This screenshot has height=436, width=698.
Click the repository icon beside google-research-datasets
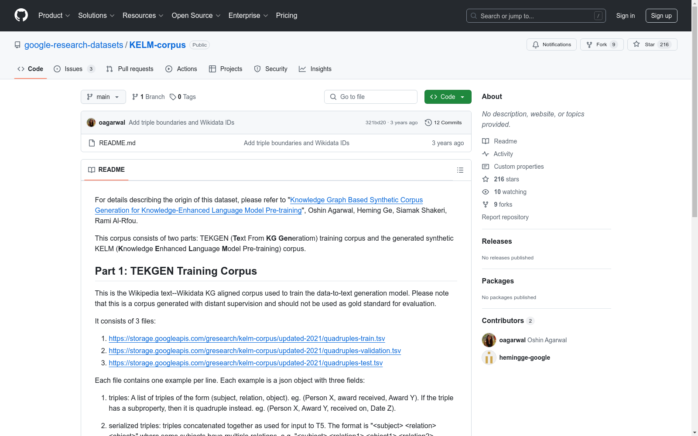pyautogui.click(x=17, y=45)
